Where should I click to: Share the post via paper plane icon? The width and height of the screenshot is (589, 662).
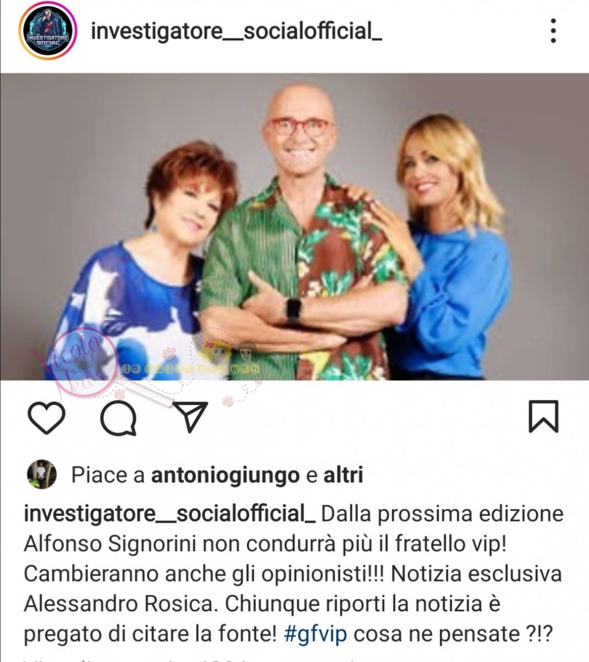190,416
